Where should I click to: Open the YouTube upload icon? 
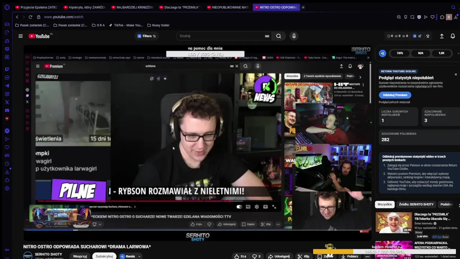click(x=442, y=36)
